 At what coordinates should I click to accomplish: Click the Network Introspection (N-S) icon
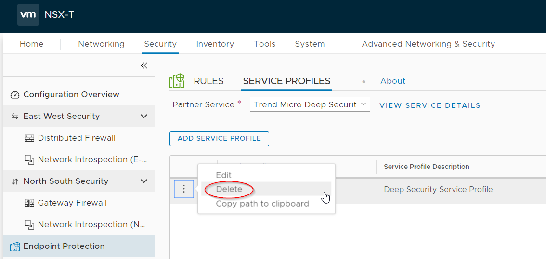(x=29, y=225)
